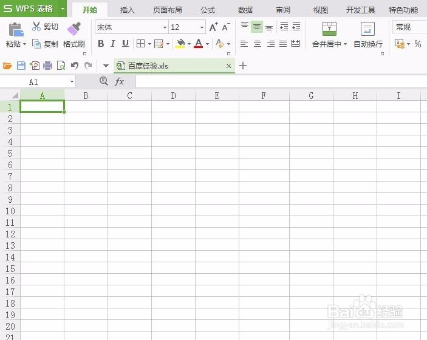
Task: Click the clear formatting eraser icon
Action: coord(220,43)
